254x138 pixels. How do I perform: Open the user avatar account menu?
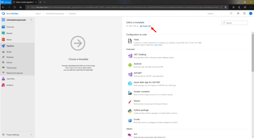(251, 14)
